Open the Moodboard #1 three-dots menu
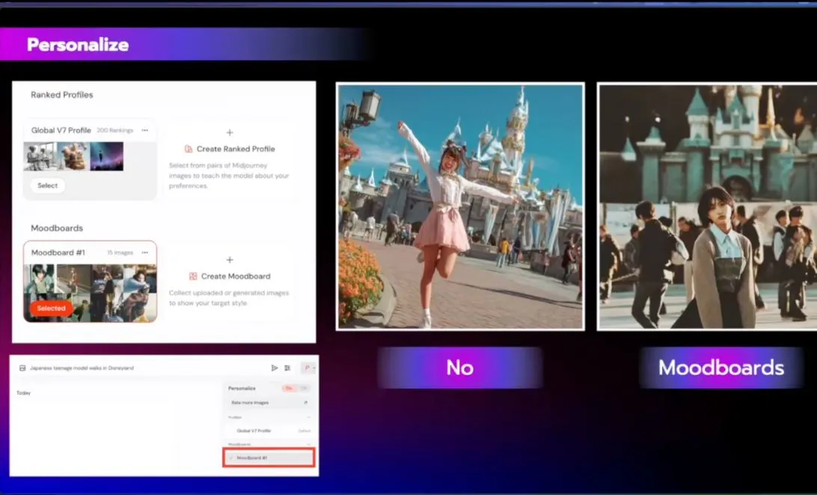The width and height of the screenshot is (817, 495). point(145,253)
